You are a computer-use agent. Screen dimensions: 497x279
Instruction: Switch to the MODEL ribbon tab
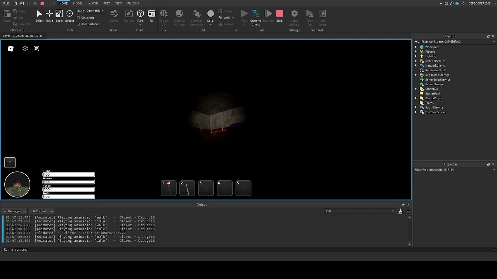click(78, 3)
